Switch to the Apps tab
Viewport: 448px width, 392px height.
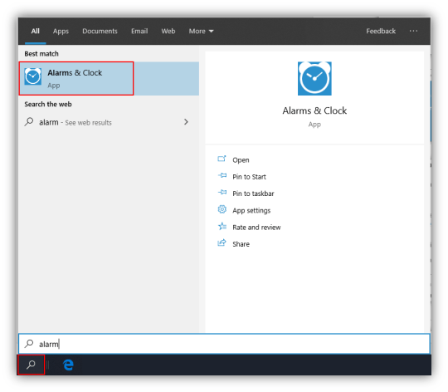61,32
